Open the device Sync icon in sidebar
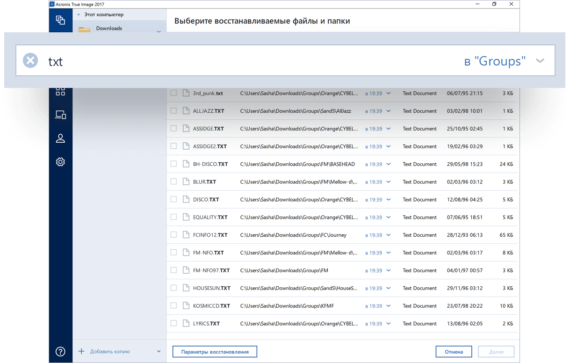 tap(60, 115)
